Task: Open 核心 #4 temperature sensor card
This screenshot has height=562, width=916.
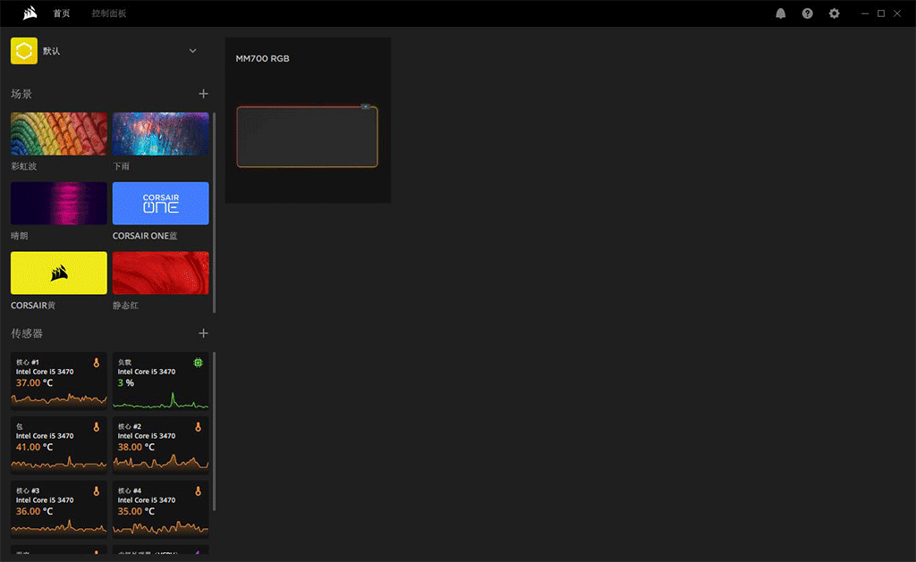Action: tap(161, 509)
